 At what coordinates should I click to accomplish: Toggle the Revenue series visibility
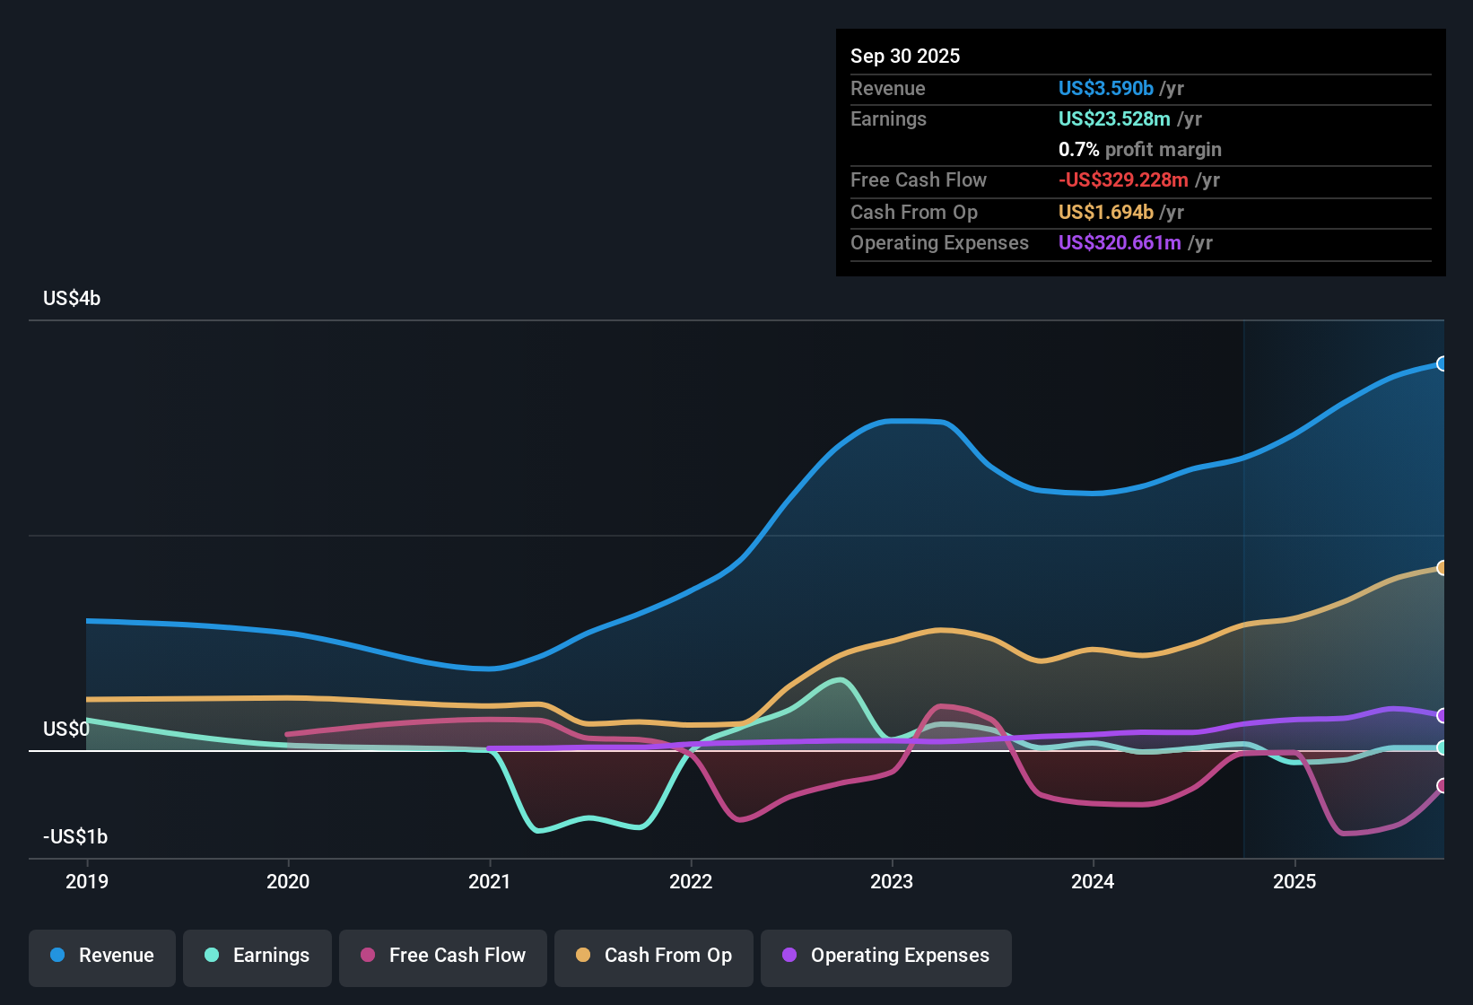(101, 956)
